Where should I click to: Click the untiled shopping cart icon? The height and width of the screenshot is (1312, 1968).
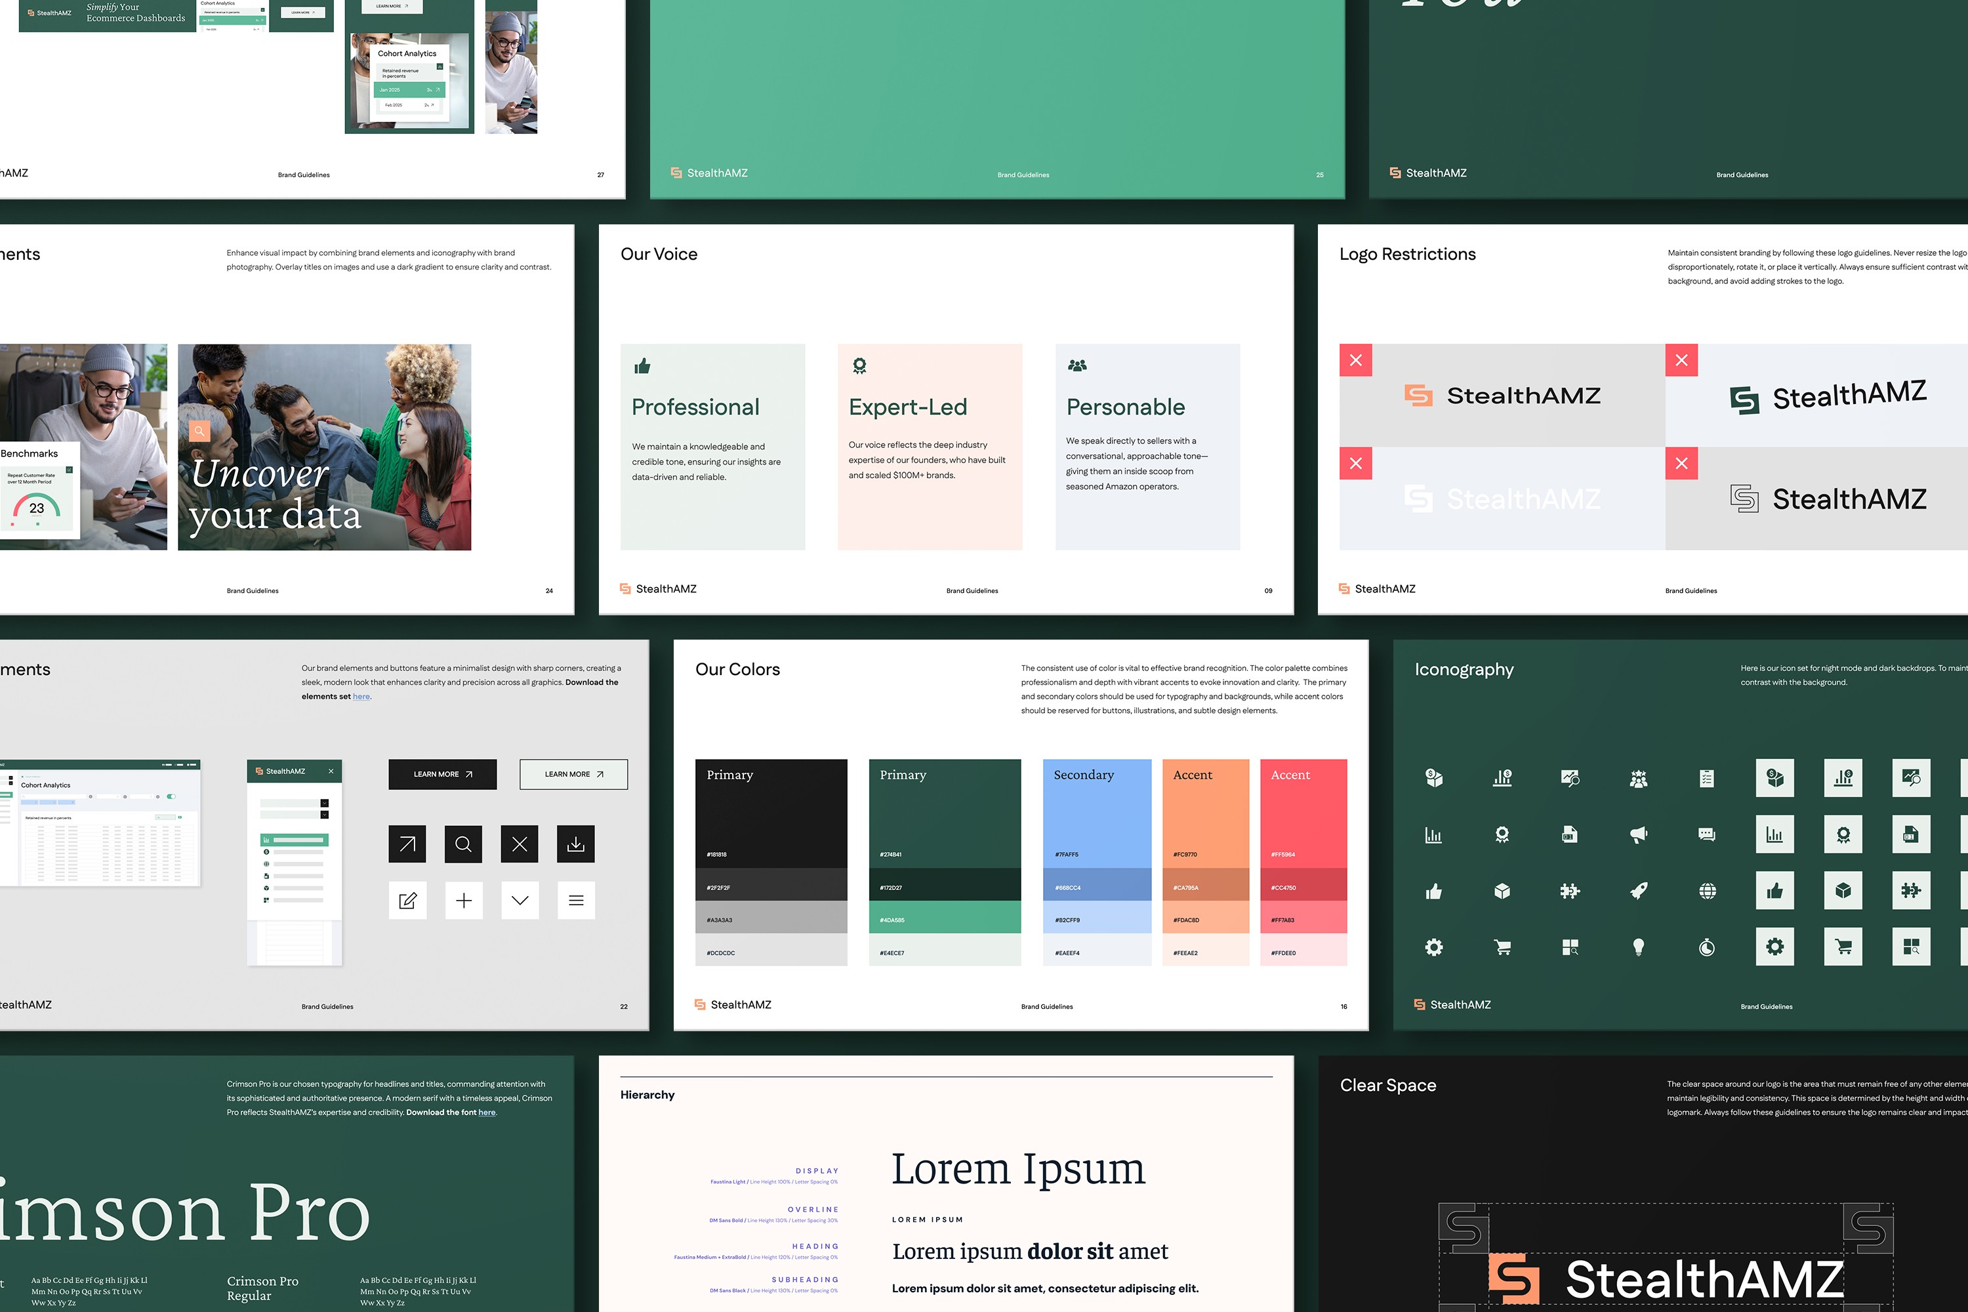[1502, 947]
